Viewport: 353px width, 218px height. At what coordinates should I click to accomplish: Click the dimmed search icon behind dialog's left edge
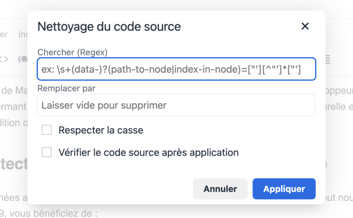click(23, 59)
